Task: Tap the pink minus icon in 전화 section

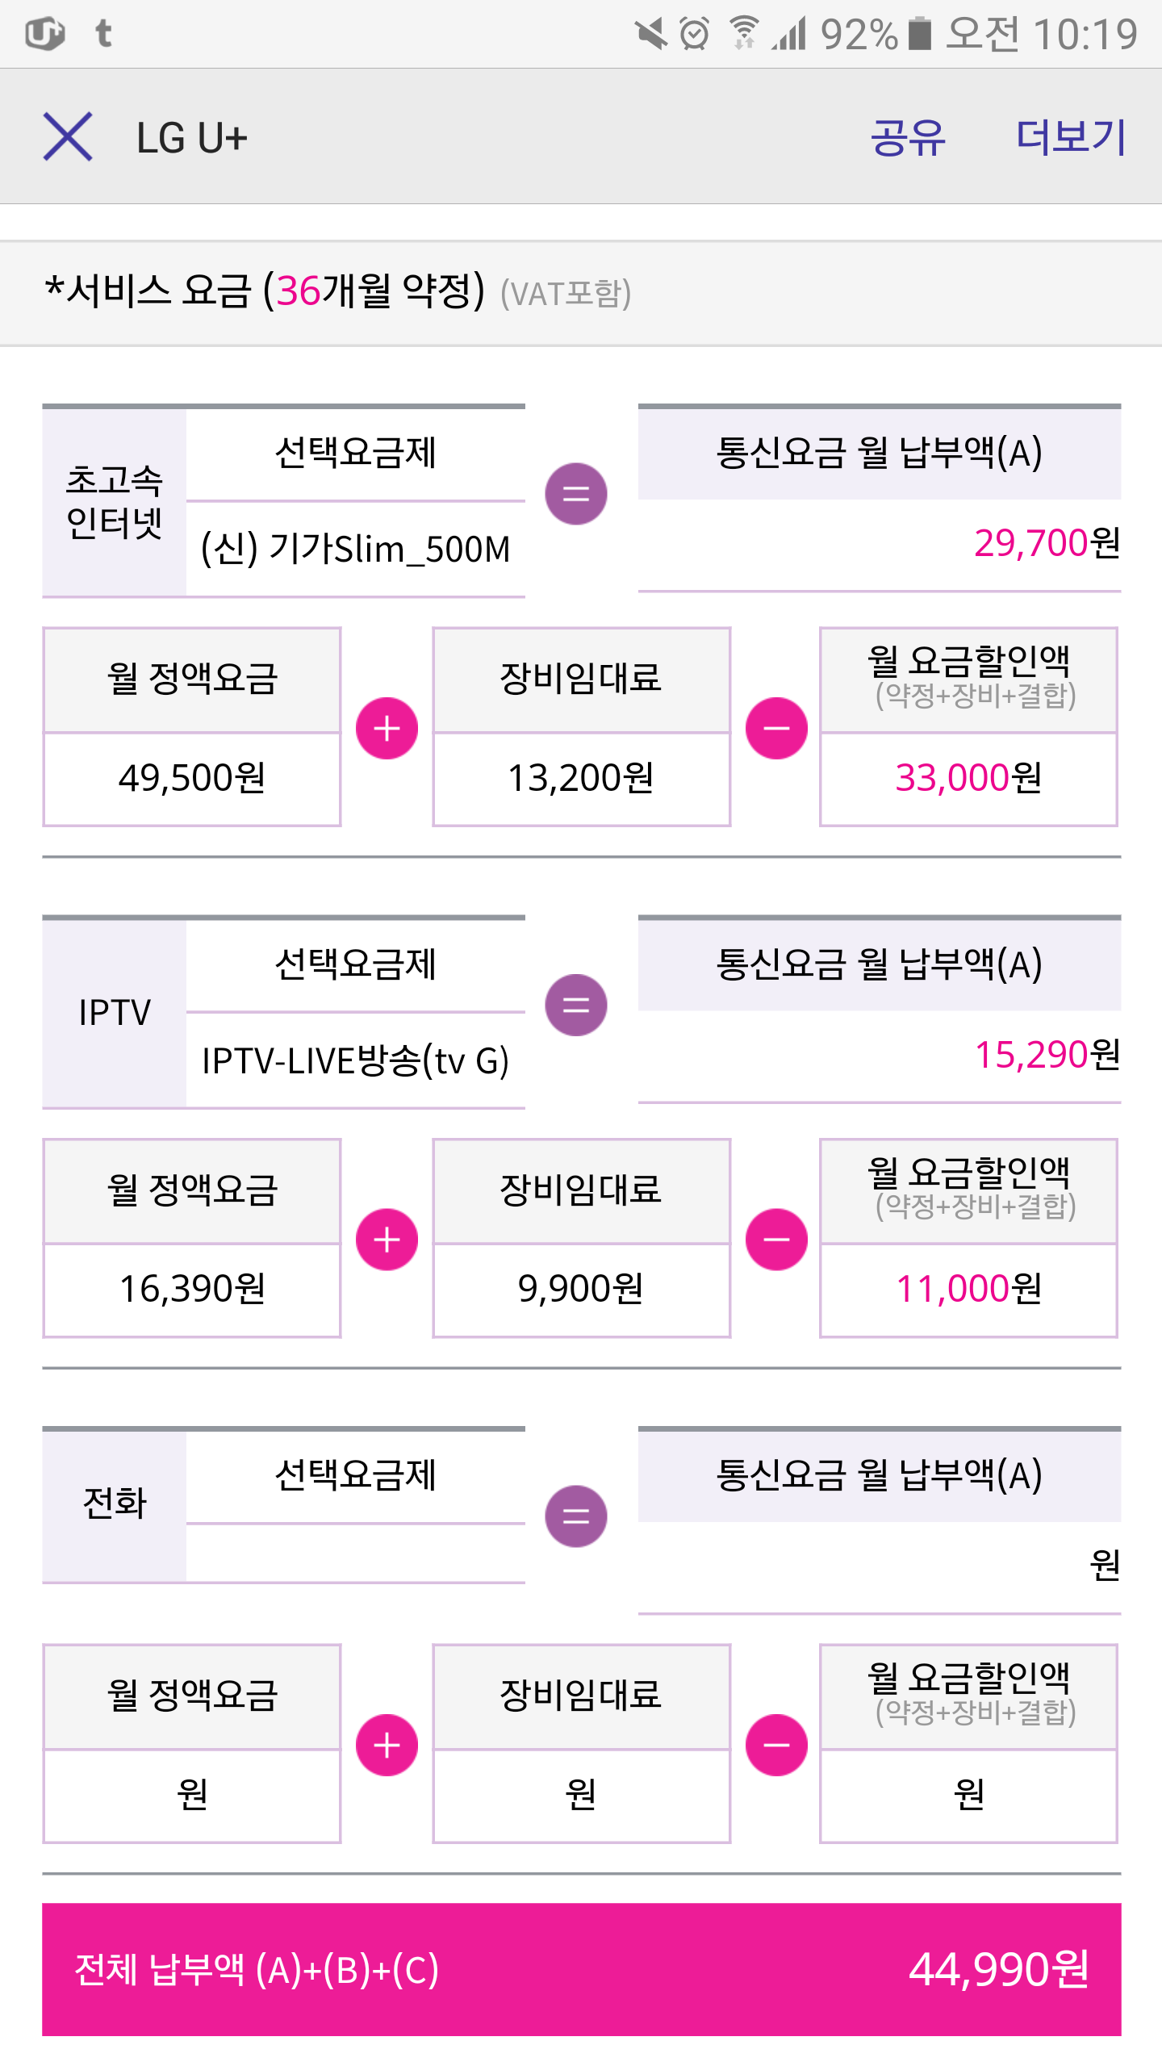Action: (x=776, y=1745)
